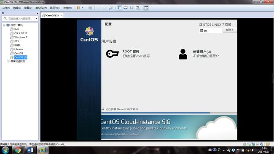Viewport: 274px width, 154px height.
Task: Enter full screen mode icon
Action: 132,8
